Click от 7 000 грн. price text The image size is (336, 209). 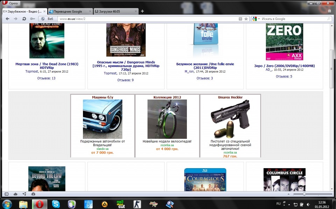point(103,152)
